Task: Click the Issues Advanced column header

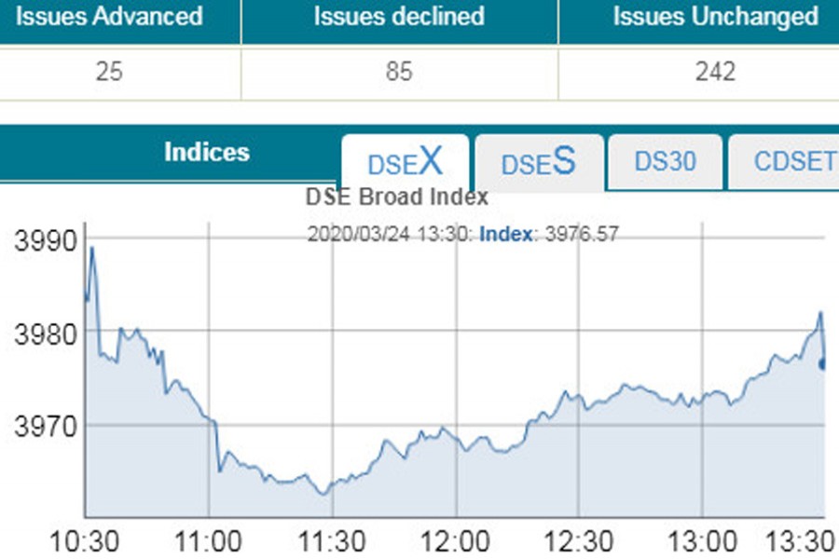Action: (109, 17)
